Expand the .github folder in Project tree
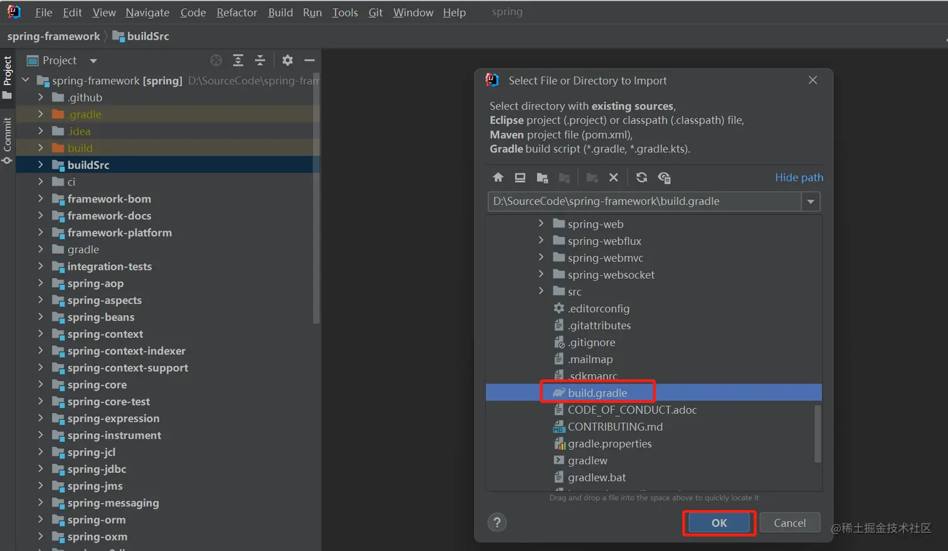This screenshot has width=948, height=551. [x=41, y=97]
